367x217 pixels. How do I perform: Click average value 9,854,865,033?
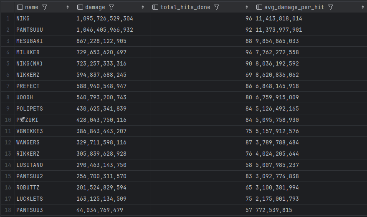coord(277,41)
